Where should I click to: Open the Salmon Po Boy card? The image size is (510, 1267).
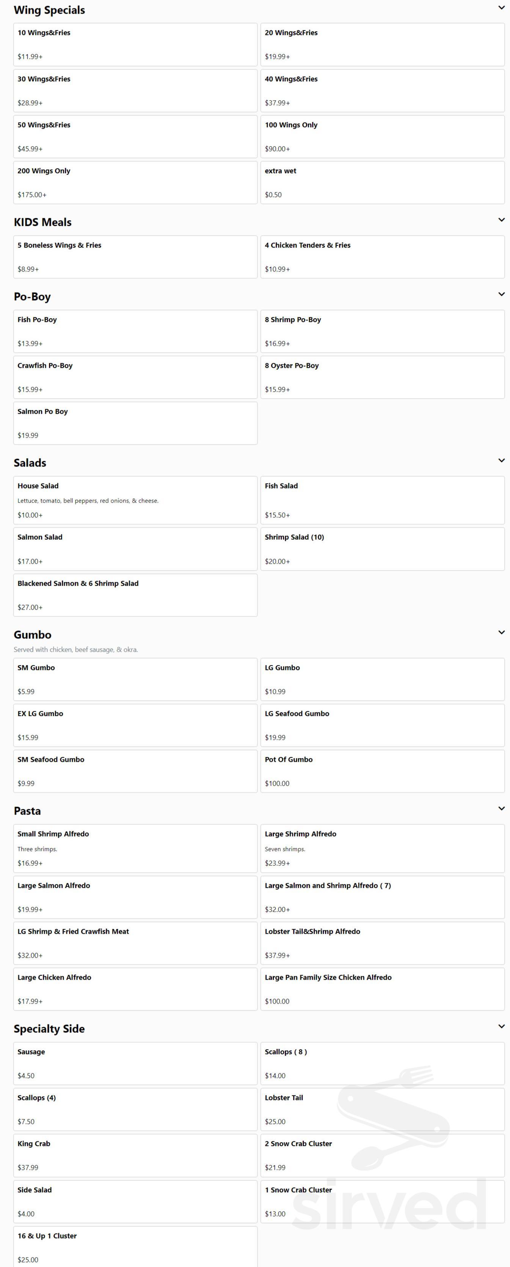point(135,423)
